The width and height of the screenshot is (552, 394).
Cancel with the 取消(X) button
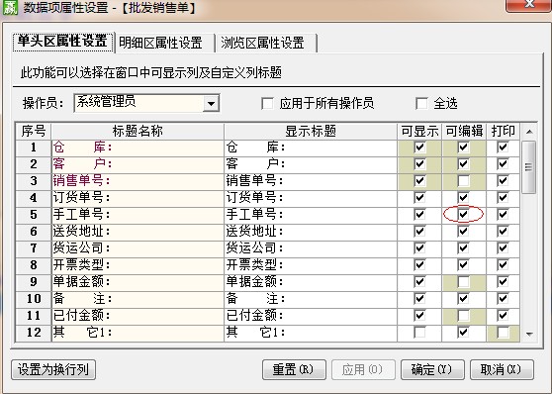point(502,369)
